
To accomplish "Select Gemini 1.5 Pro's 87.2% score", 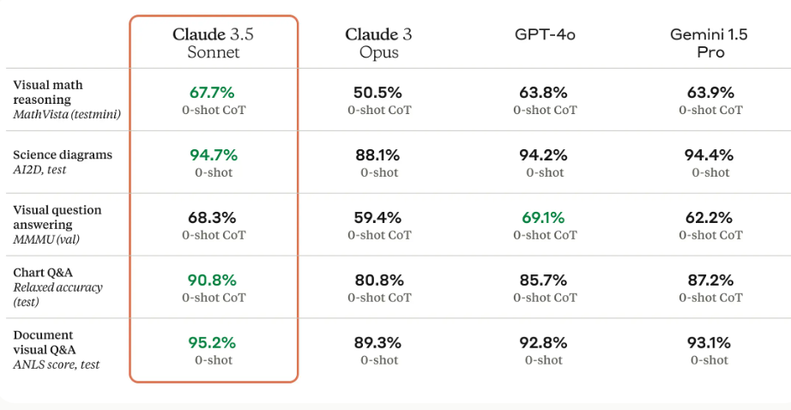I will 709,280.
